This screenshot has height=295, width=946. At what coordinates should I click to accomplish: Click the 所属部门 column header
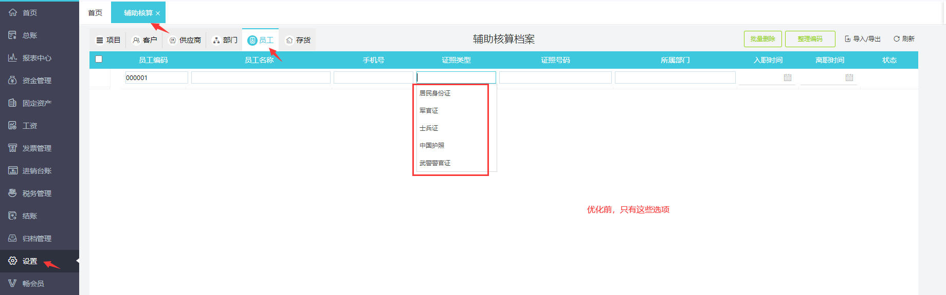(x=675, y=60)
